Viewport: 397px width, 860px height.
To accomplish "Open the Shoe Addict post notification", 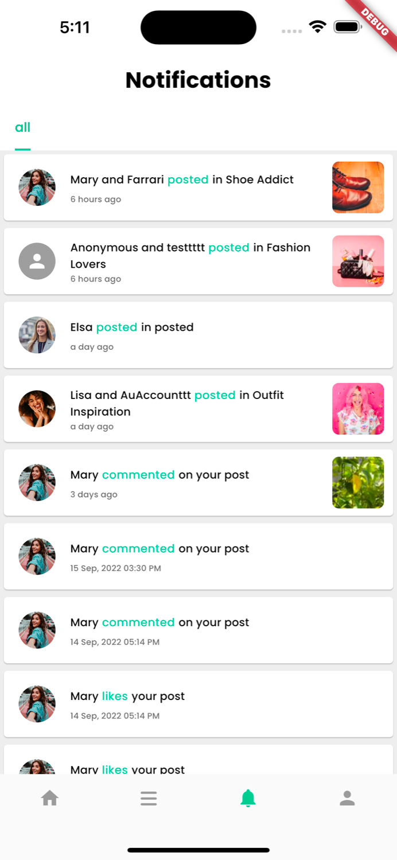I will tap(198, 187).
